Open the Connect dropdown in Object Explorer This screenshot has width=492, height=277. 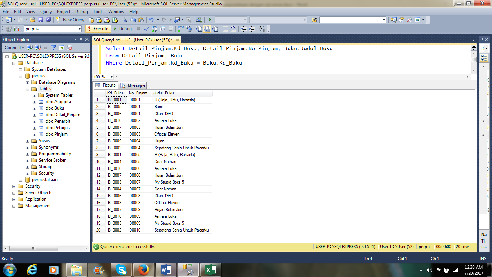coord(14,47)
